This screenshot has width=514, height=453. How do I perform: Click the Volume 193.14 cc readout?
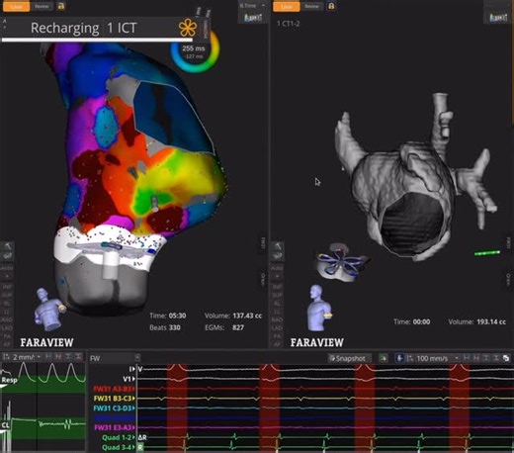coord(476,321)
